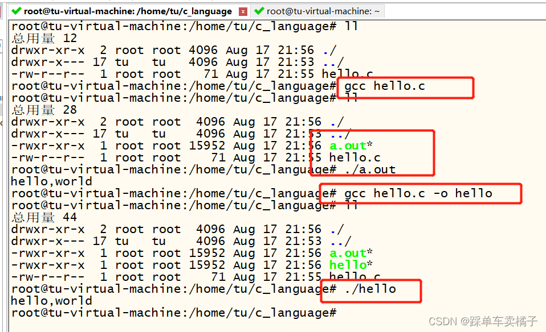546x332 pixels.
Task: Click the 'gcc hello.c' command without -o
Action: (x=385, y=86)
